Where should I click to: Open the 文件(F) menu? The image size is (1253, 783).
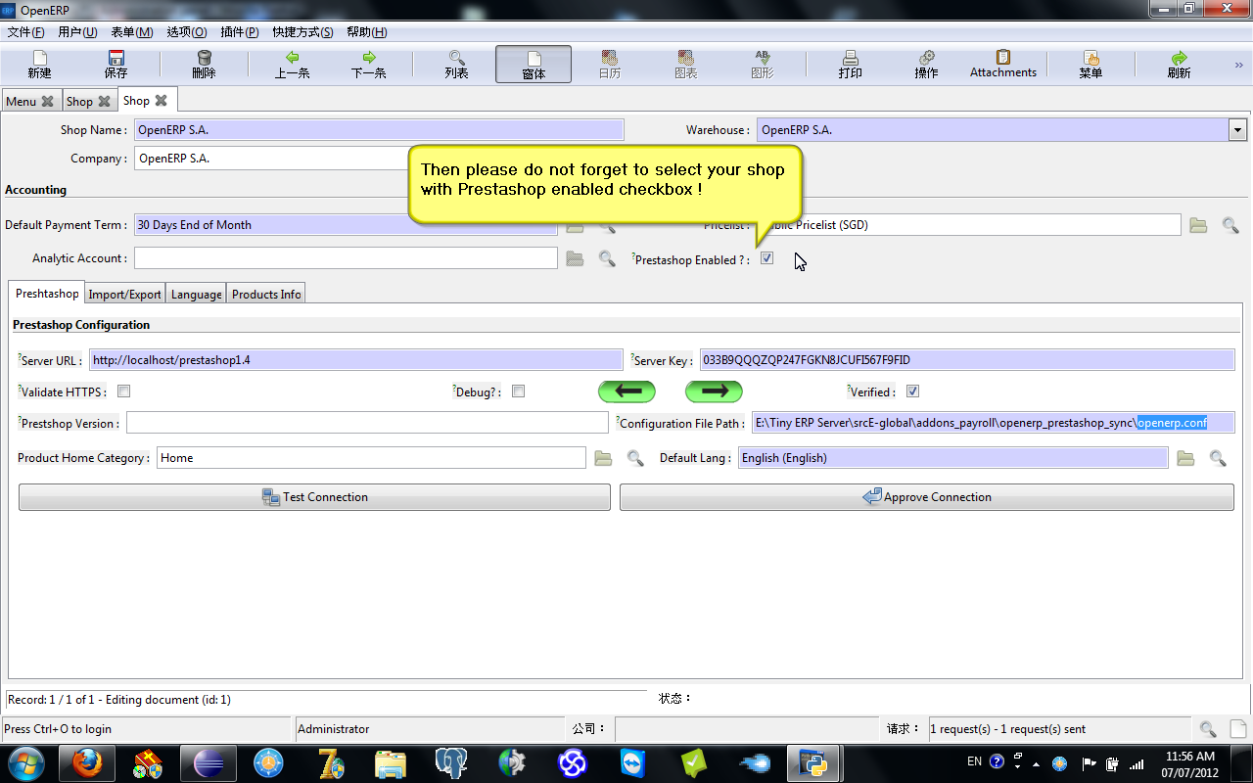coord(25,32)
